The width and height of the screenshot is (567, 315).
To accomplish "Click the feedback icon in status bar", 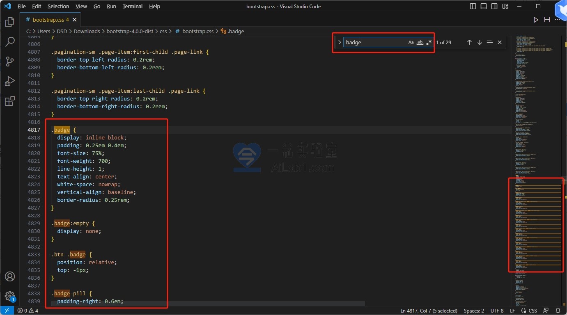I will click(x=546, y=311).
